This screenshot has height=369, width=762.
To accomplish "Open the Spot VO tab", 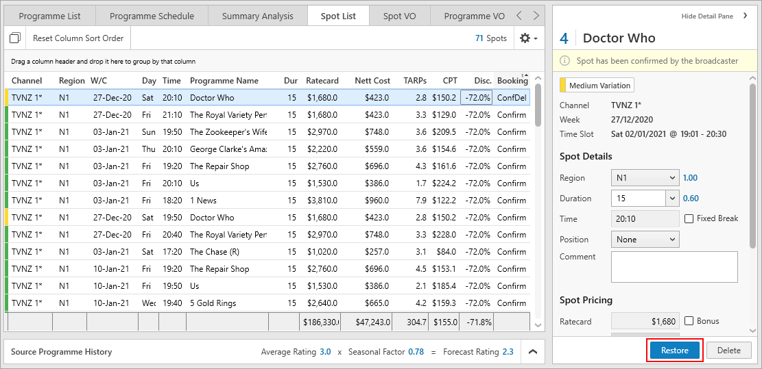I will [x=399, y=16].
